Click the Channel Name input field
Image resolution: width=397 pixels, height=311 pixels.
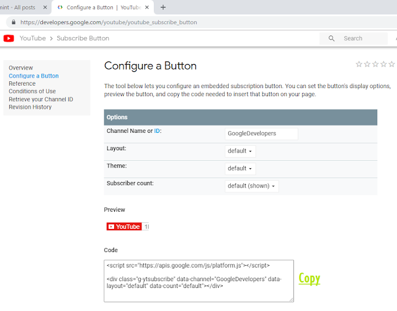click(261, 133)
